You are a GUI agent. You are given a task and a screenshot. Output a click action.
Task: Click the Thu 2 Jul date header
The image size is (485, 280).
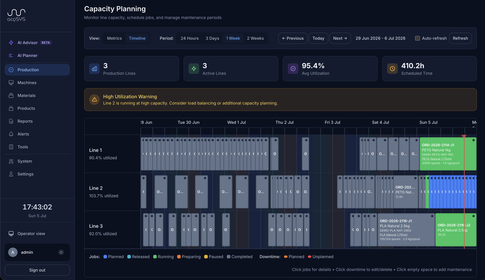[284, 123]
